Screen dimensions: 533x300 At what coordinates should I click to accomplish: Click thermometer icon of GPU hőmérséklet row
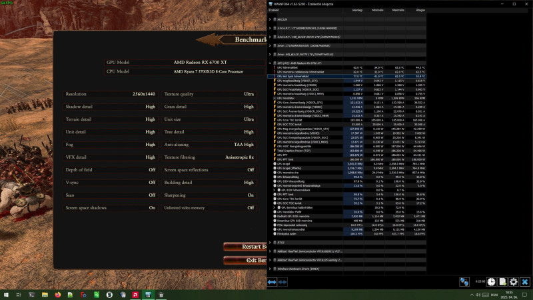(275, 67)
